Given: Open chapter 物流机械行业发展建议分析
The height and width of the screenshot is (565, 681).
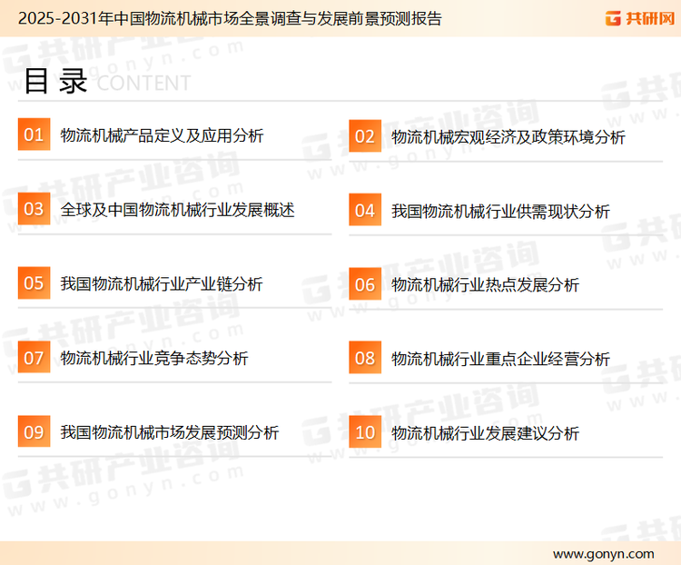Looking at the screenshot, I should [485, 433].
